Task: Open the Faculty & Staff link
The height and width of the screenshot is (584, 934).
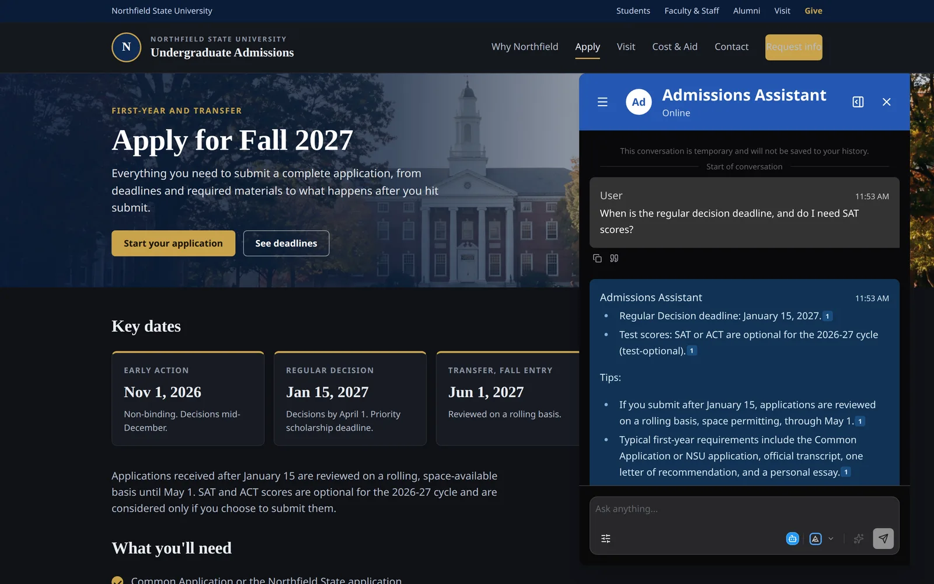Action: (x=692, y=11)
